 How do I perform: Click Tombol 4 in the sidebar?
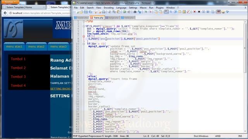18,85
